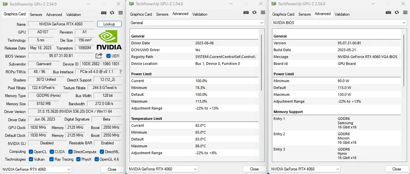This screenshot has width=410, height=174.
Task: Refresh icon in the General advanced window
Action: [x=255, y=12]
